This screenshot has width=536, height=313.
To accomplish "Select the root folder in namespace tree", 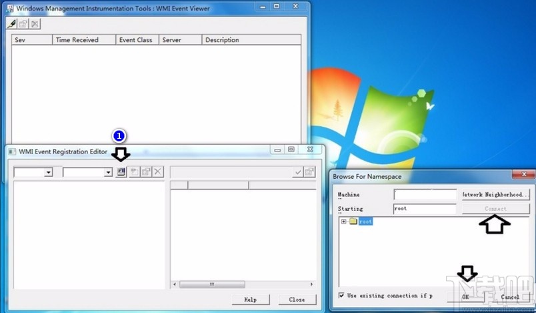I will pyautogui.click(x=365, y=222).
